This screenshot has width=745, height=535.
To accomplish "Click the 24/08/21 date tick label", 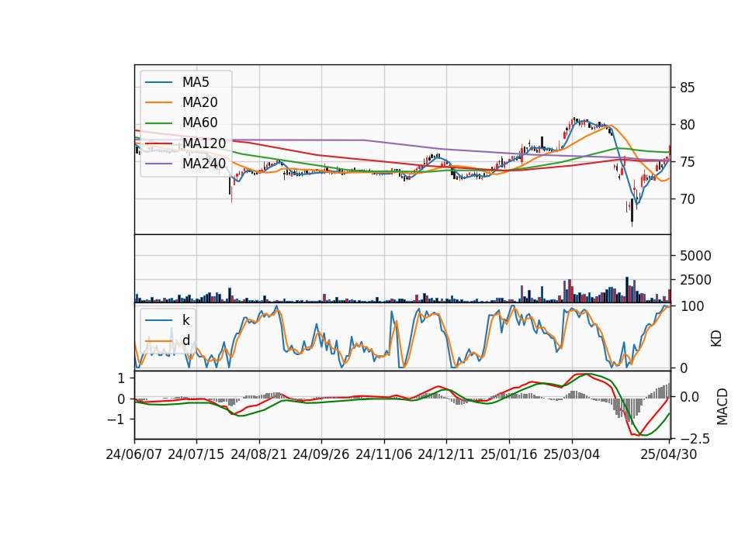I will [x=258, y=454].
